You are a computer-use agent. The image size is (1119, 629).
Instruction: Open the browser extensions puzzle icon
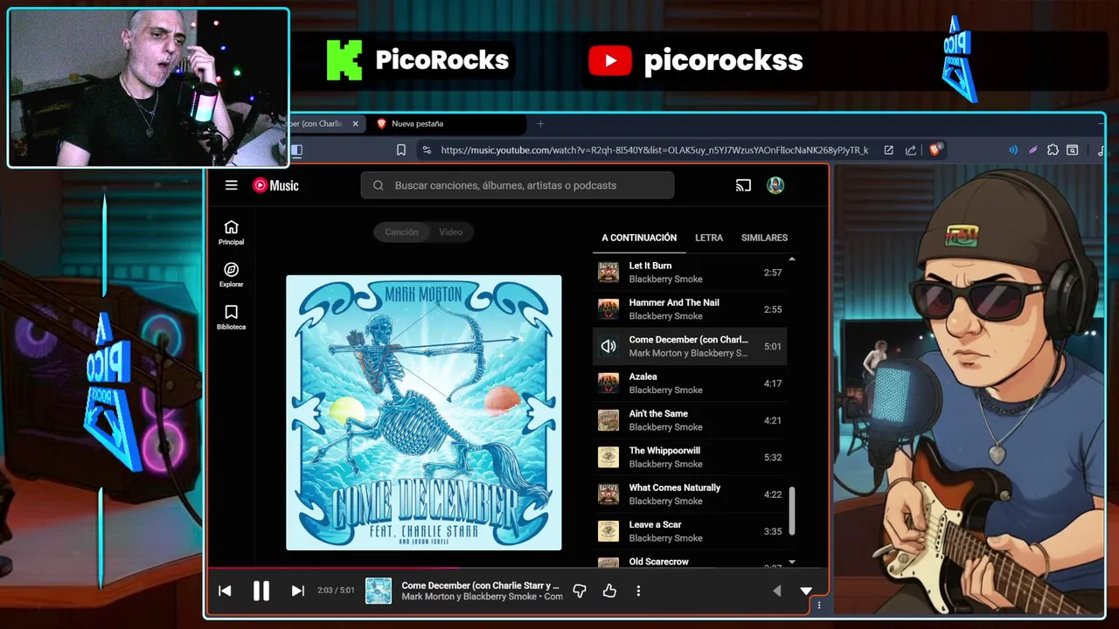coord(1053,150)
